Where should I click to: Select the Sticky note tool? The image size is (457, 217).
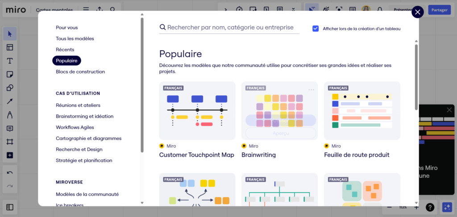tap(10, 74)
